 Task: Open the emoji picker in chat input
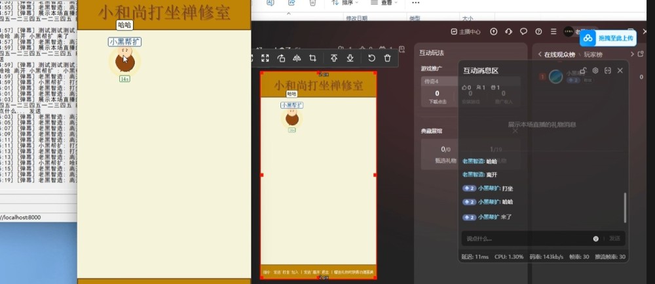595,238
